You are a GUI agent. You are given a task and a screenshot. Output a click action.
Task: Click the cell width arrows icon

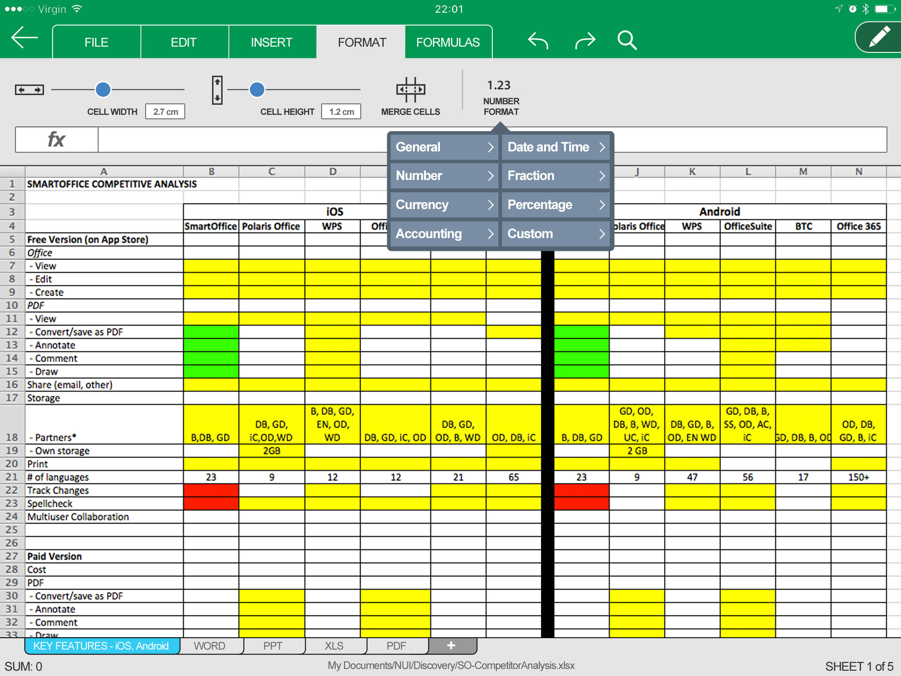(29, 90)
